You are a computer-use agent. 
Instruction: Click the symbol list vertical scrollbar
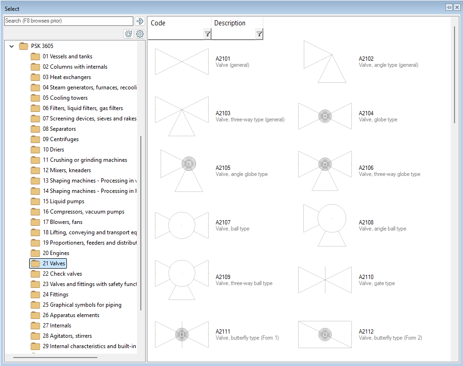(455, 75)
